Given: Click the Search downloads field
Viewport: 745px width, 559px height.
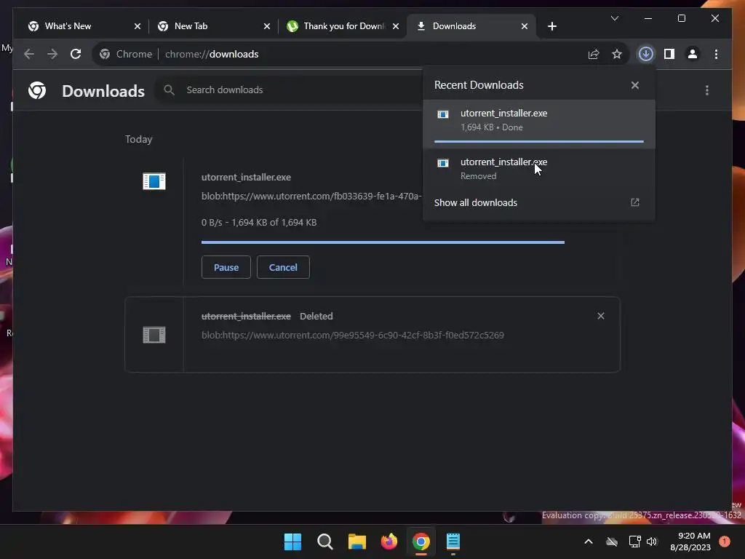Looking at the screenshot, I should pos(290,90).
